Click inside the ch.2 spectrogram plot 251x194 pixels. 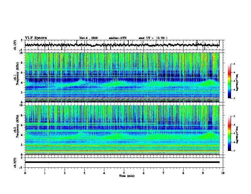122,130
